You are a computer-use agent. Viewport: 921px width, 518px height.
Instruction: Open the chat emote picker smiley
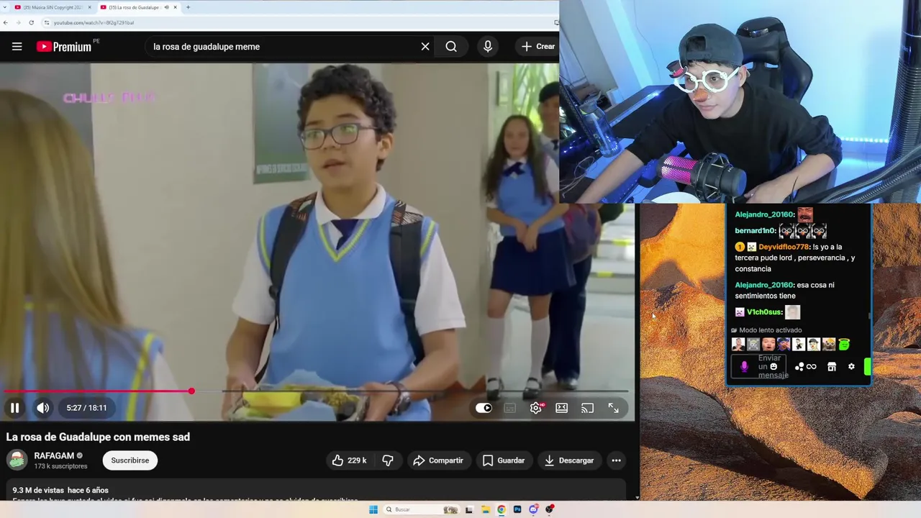click(773, 366)
